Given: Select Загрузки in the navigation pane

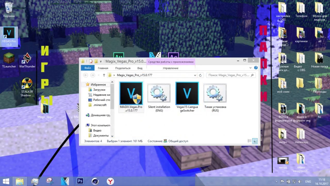Looking at the screenshot, I should 97,90.
